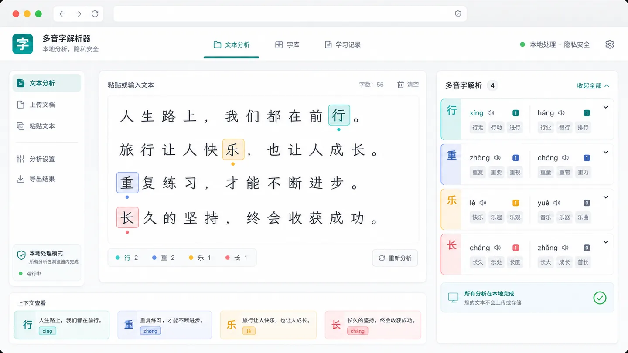Click 重新分析 button

pos(395,258)
